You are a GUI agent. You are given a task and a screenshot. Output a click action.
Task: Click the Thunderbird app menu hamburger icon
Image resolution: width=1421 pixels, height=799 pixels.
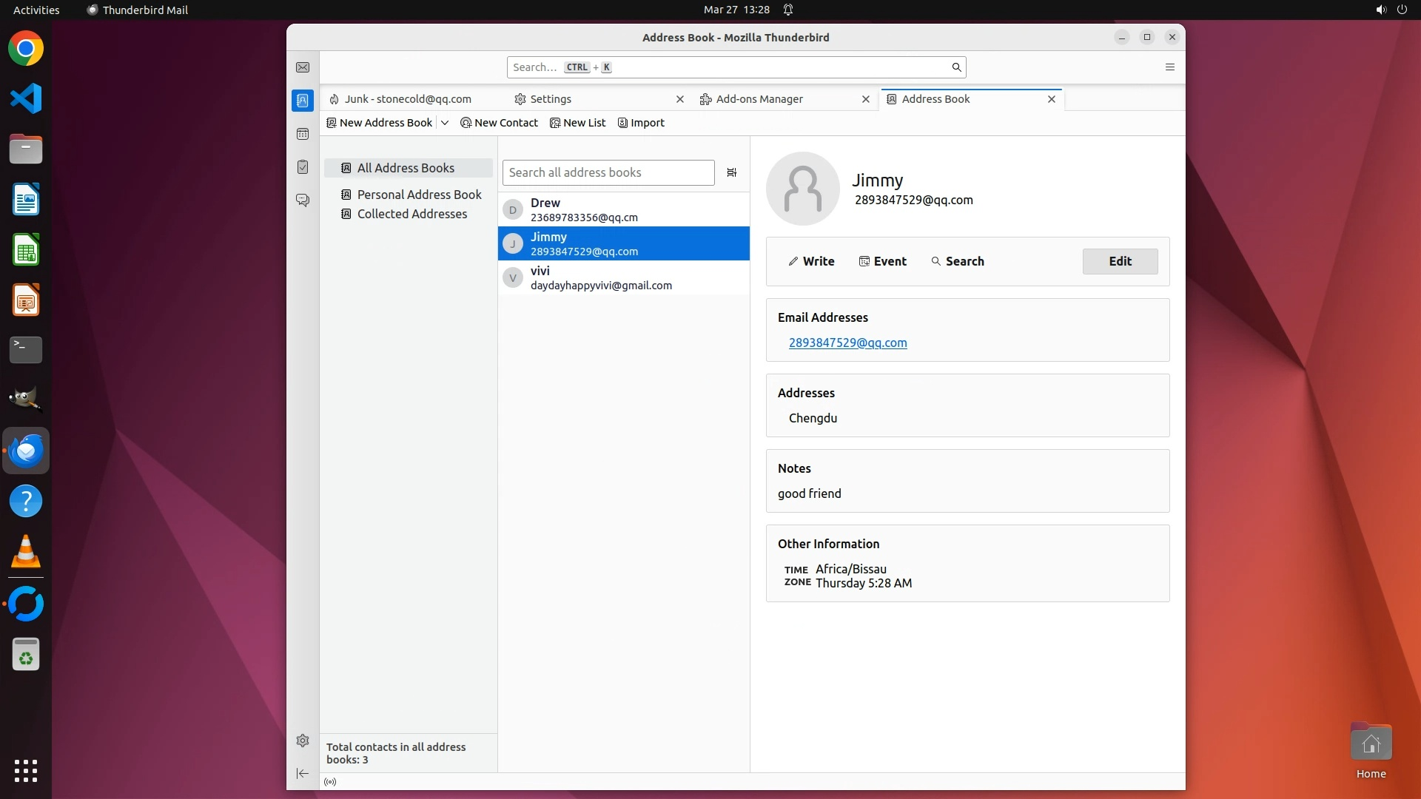[1169, 67]
